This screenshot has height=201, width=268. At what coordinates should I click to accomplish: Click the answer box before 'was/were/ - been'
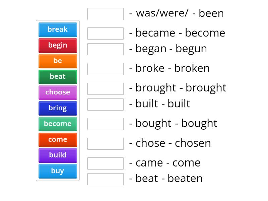(105, 14)
